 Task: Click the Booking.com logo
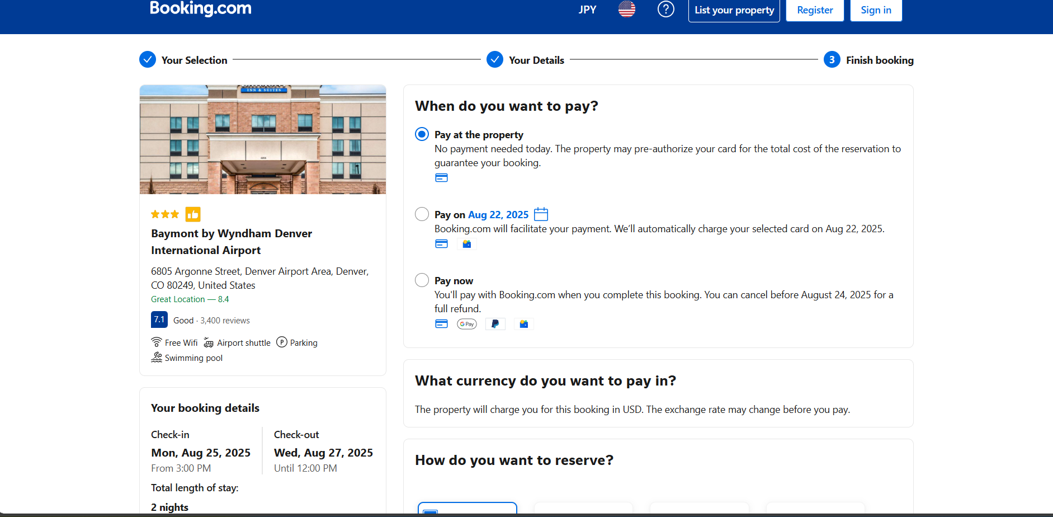[x=201, y=8]
